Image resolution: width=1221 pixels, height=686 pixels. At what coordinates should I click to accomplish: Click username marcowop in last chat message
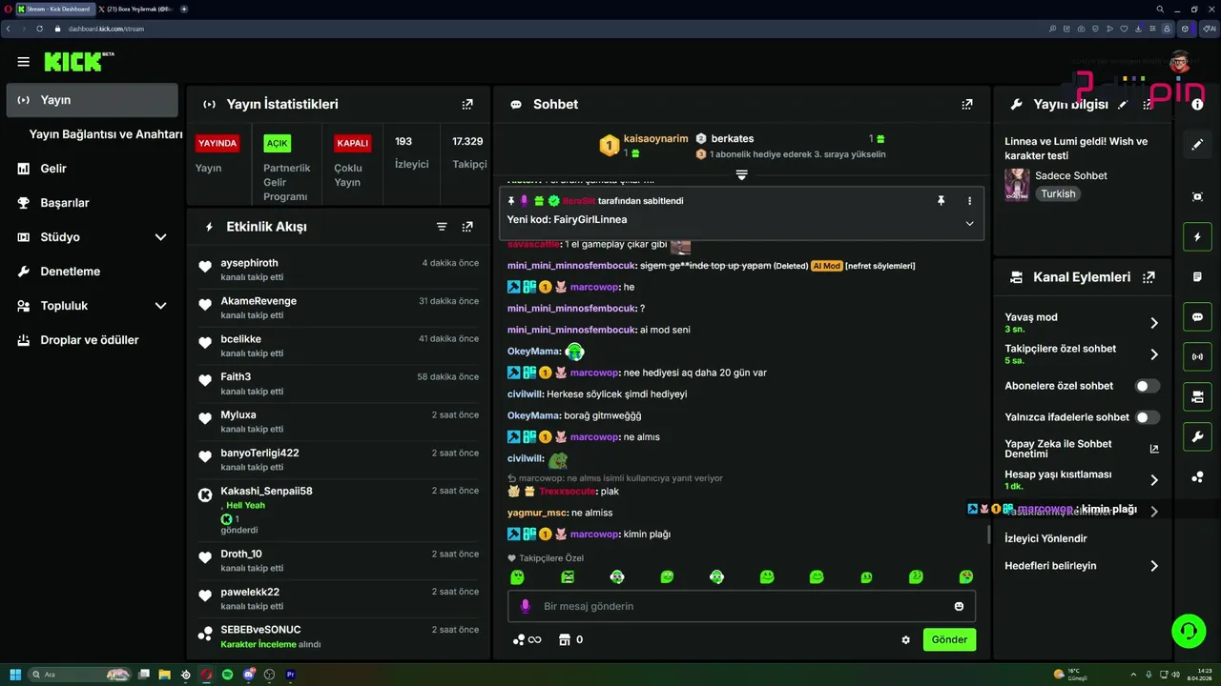point(594,535)
